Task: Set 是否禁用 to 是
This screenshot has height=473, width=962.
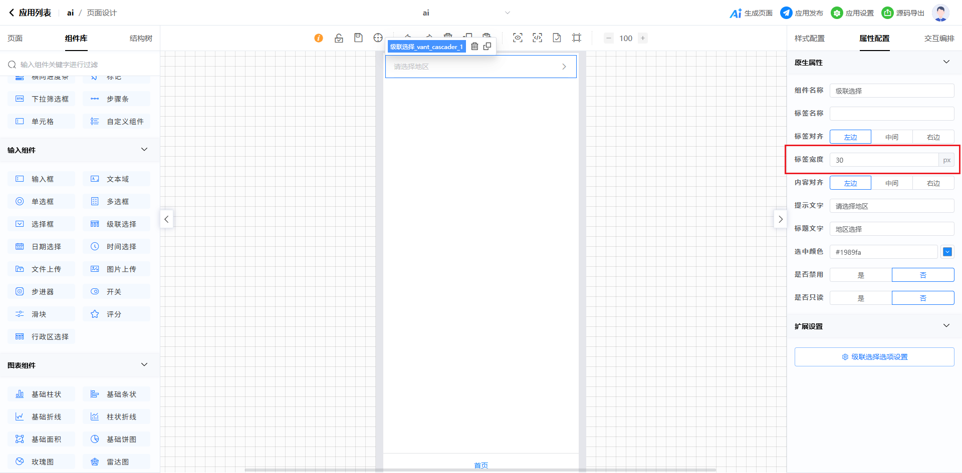Action: (x=861, y=275)
